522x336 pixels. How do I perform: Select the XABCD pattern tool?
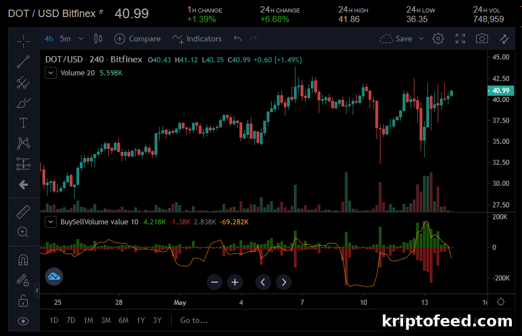23,143
